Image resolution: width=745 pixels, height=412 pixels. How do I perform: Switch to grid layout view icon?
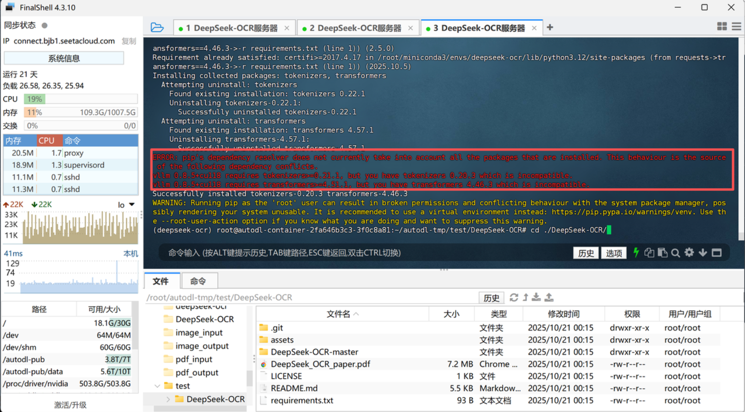(x=722, y=27)
